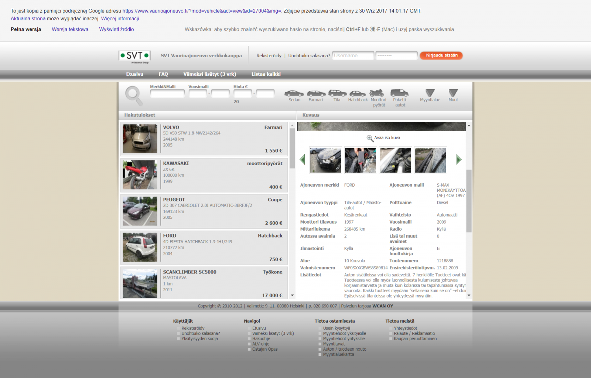Click the SVT logo
The image size is (591, 378).
tap(134, 57)
